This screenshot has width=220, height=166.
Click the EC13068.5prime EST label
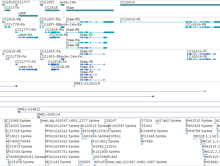(x=17, y=121)
